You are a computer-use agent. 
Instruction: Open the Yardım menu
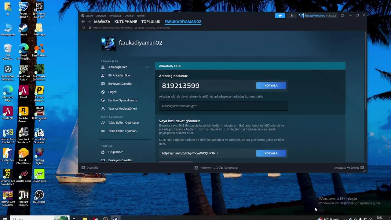click(x=141, y=16)
